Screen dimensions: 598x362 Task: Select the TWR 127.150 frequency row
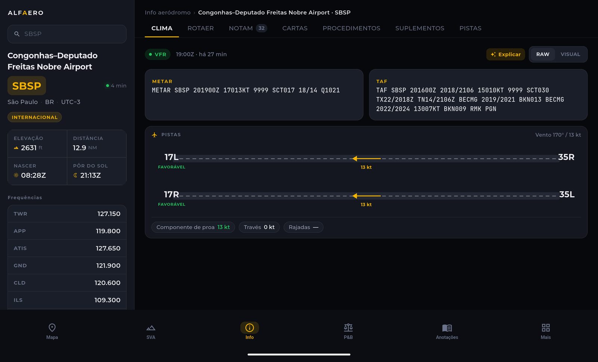pyautogui.click(x=67, y=214)
